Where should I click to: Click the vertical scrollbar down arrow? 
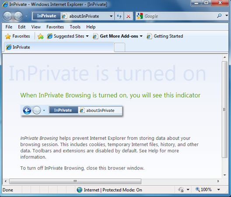(225, 175)
